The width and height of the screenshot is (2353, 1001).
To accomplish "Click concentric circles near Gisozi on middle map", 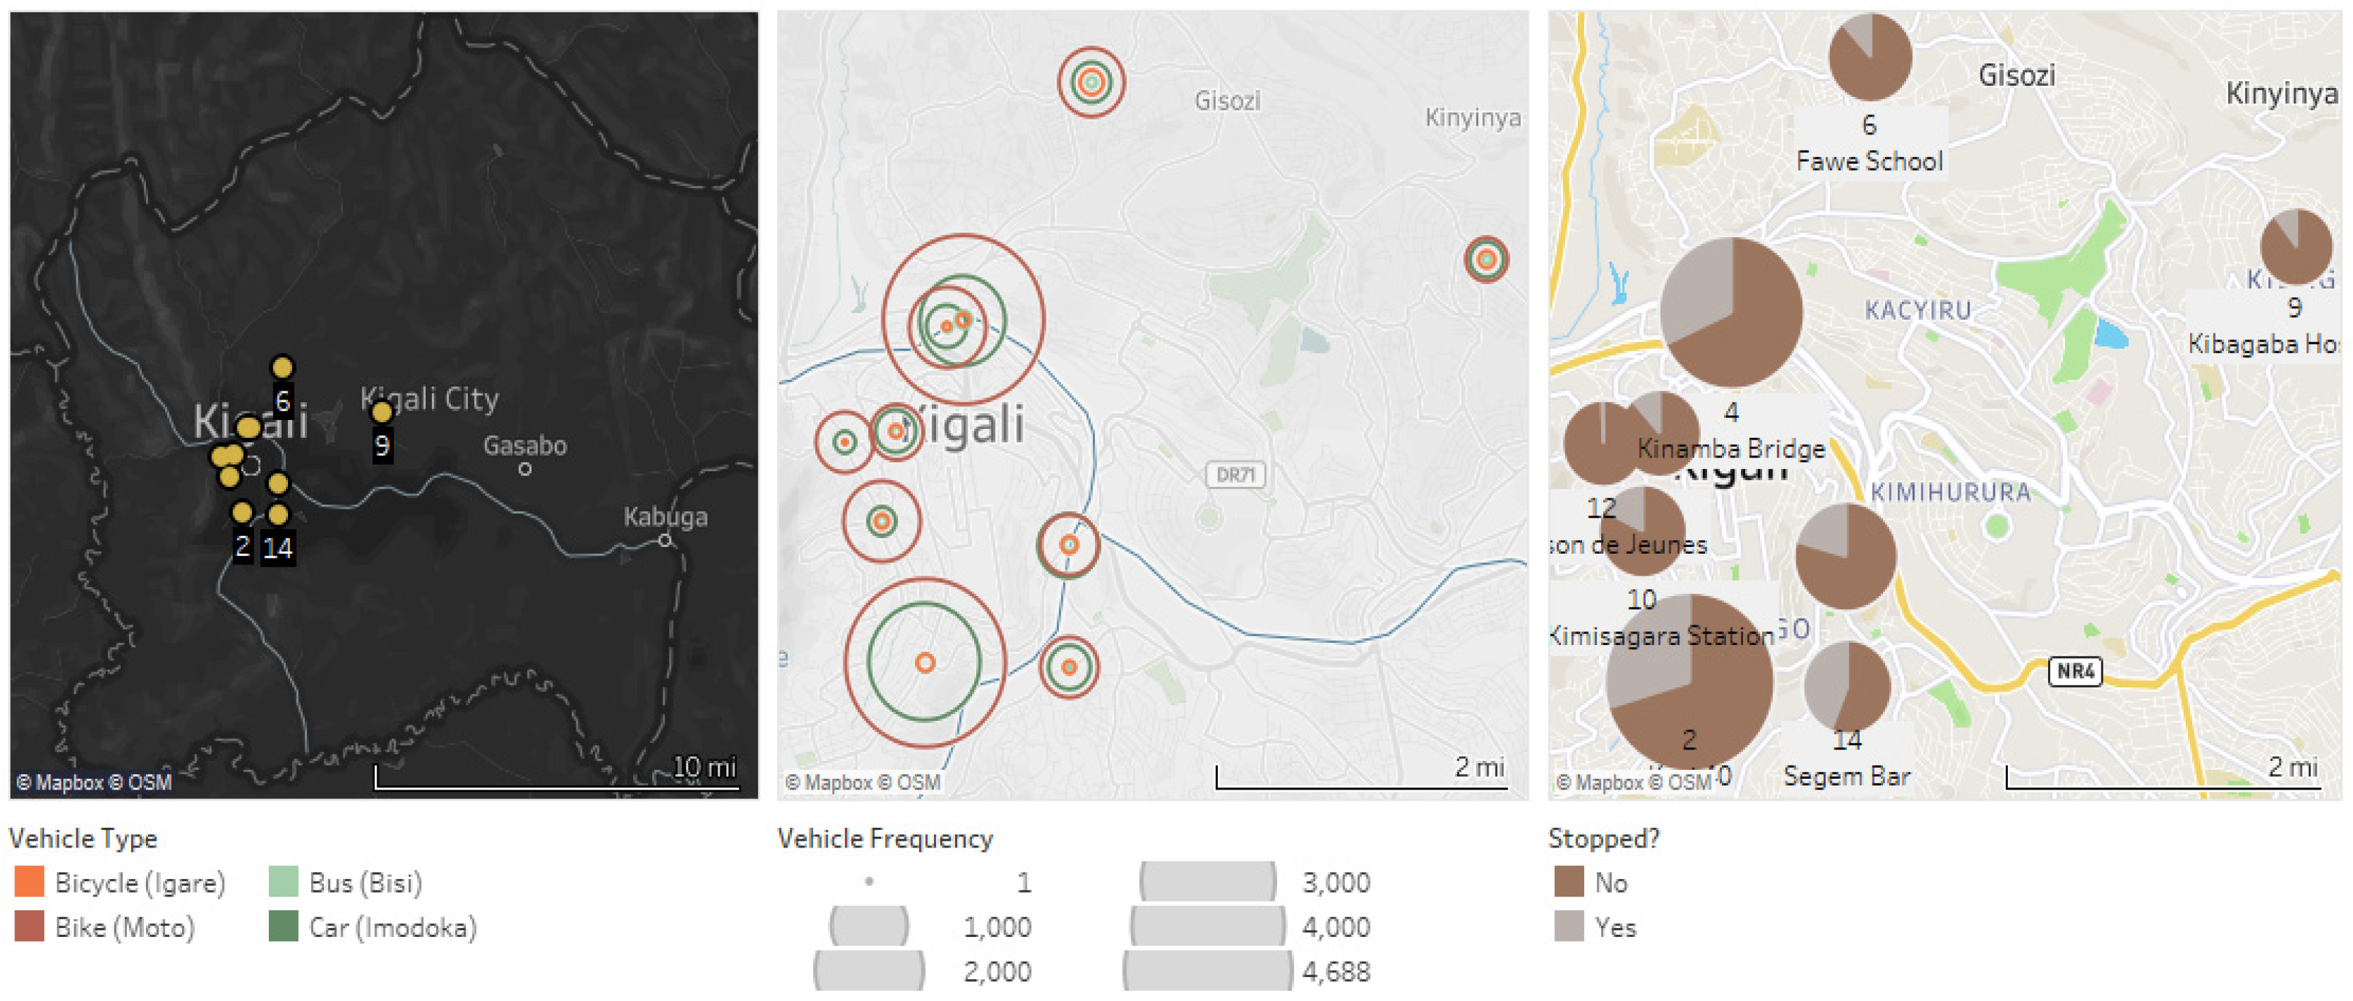I will pos(1091,83).
